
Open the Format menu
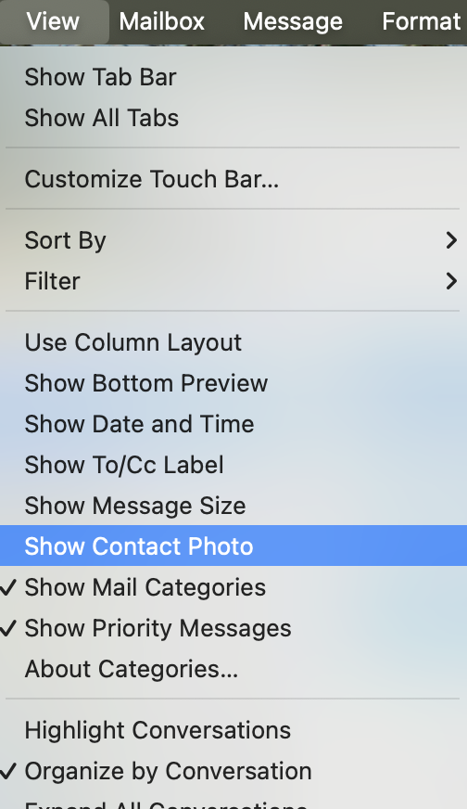click(421, 21)
